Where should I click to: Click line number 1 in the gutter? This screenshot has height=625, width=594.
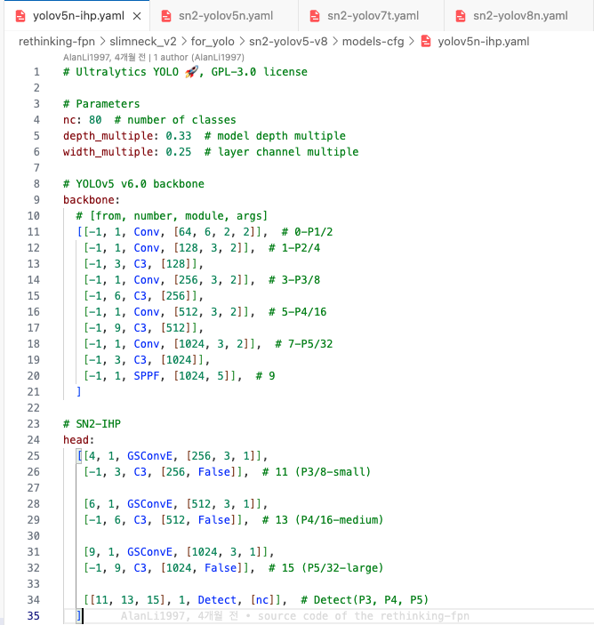click(x=36, y=72)
